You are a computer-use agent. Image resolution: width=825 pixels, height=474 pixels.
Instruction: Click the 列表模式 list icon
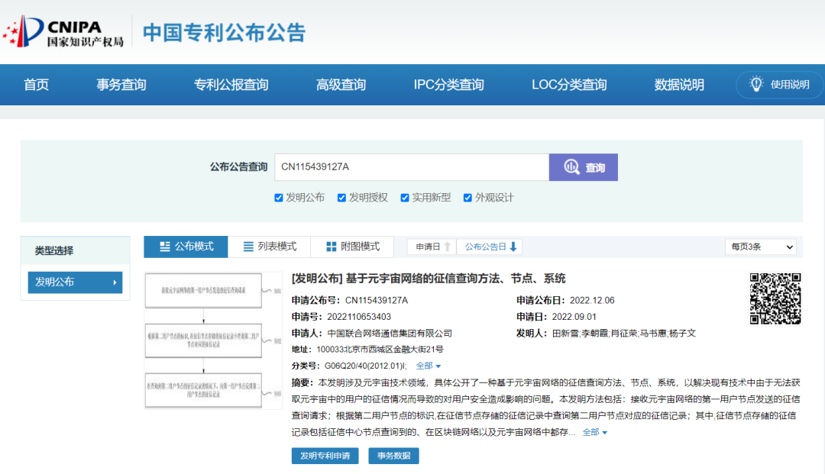(x=248, y=247)
